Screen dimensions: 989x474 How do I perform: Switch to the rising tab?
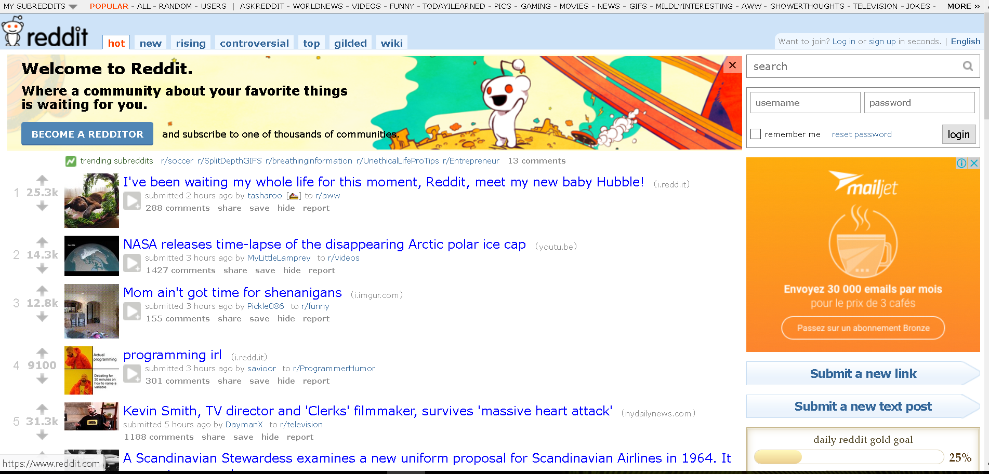click(191, 43)
